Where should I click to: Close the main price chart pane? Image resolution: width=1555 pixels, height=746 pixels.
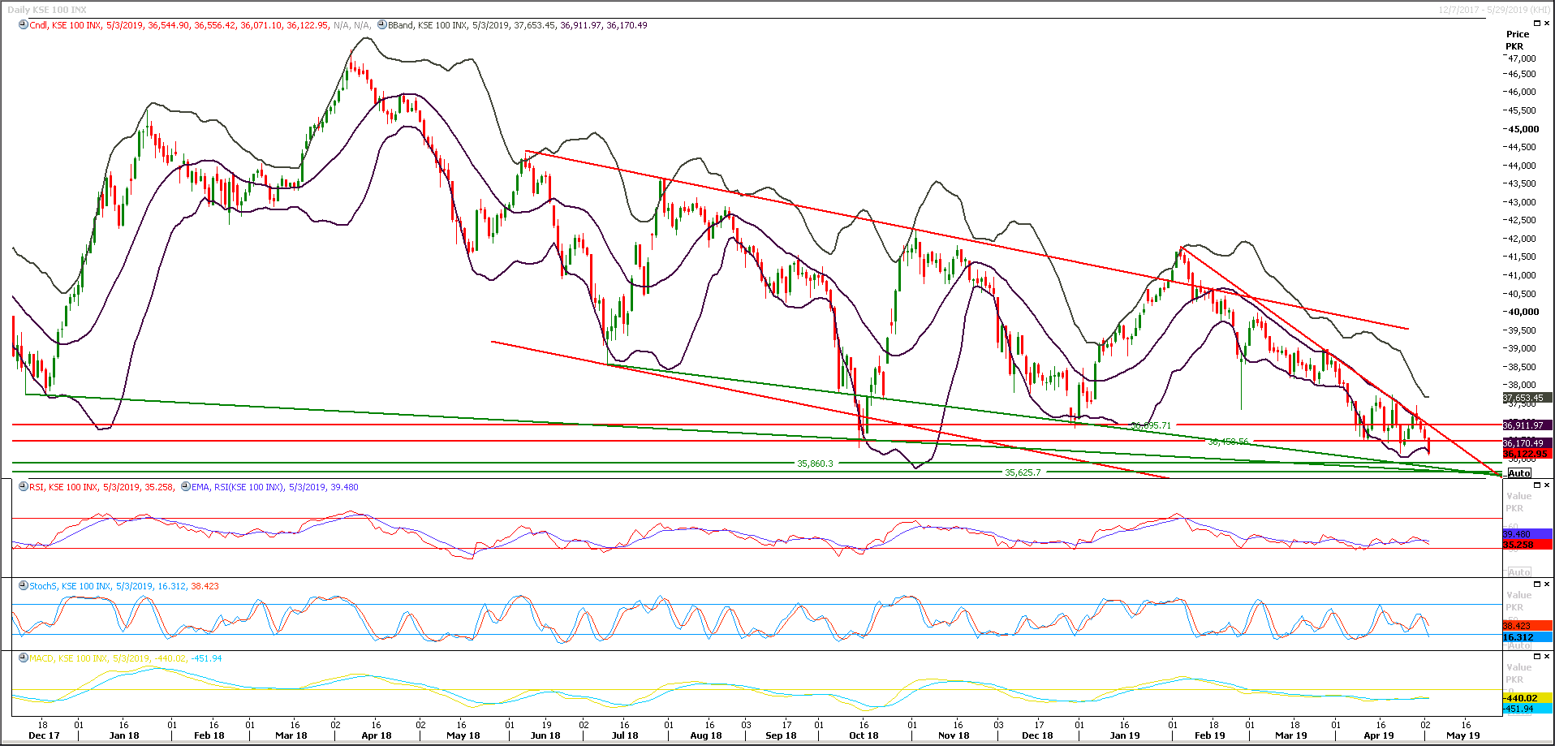coord(1547,24)
